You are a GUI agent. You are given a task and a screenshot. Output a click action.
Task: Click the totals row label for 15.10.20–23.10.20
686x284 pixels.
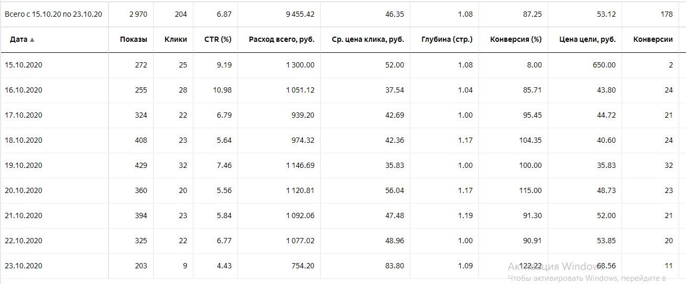pos(53,14)
